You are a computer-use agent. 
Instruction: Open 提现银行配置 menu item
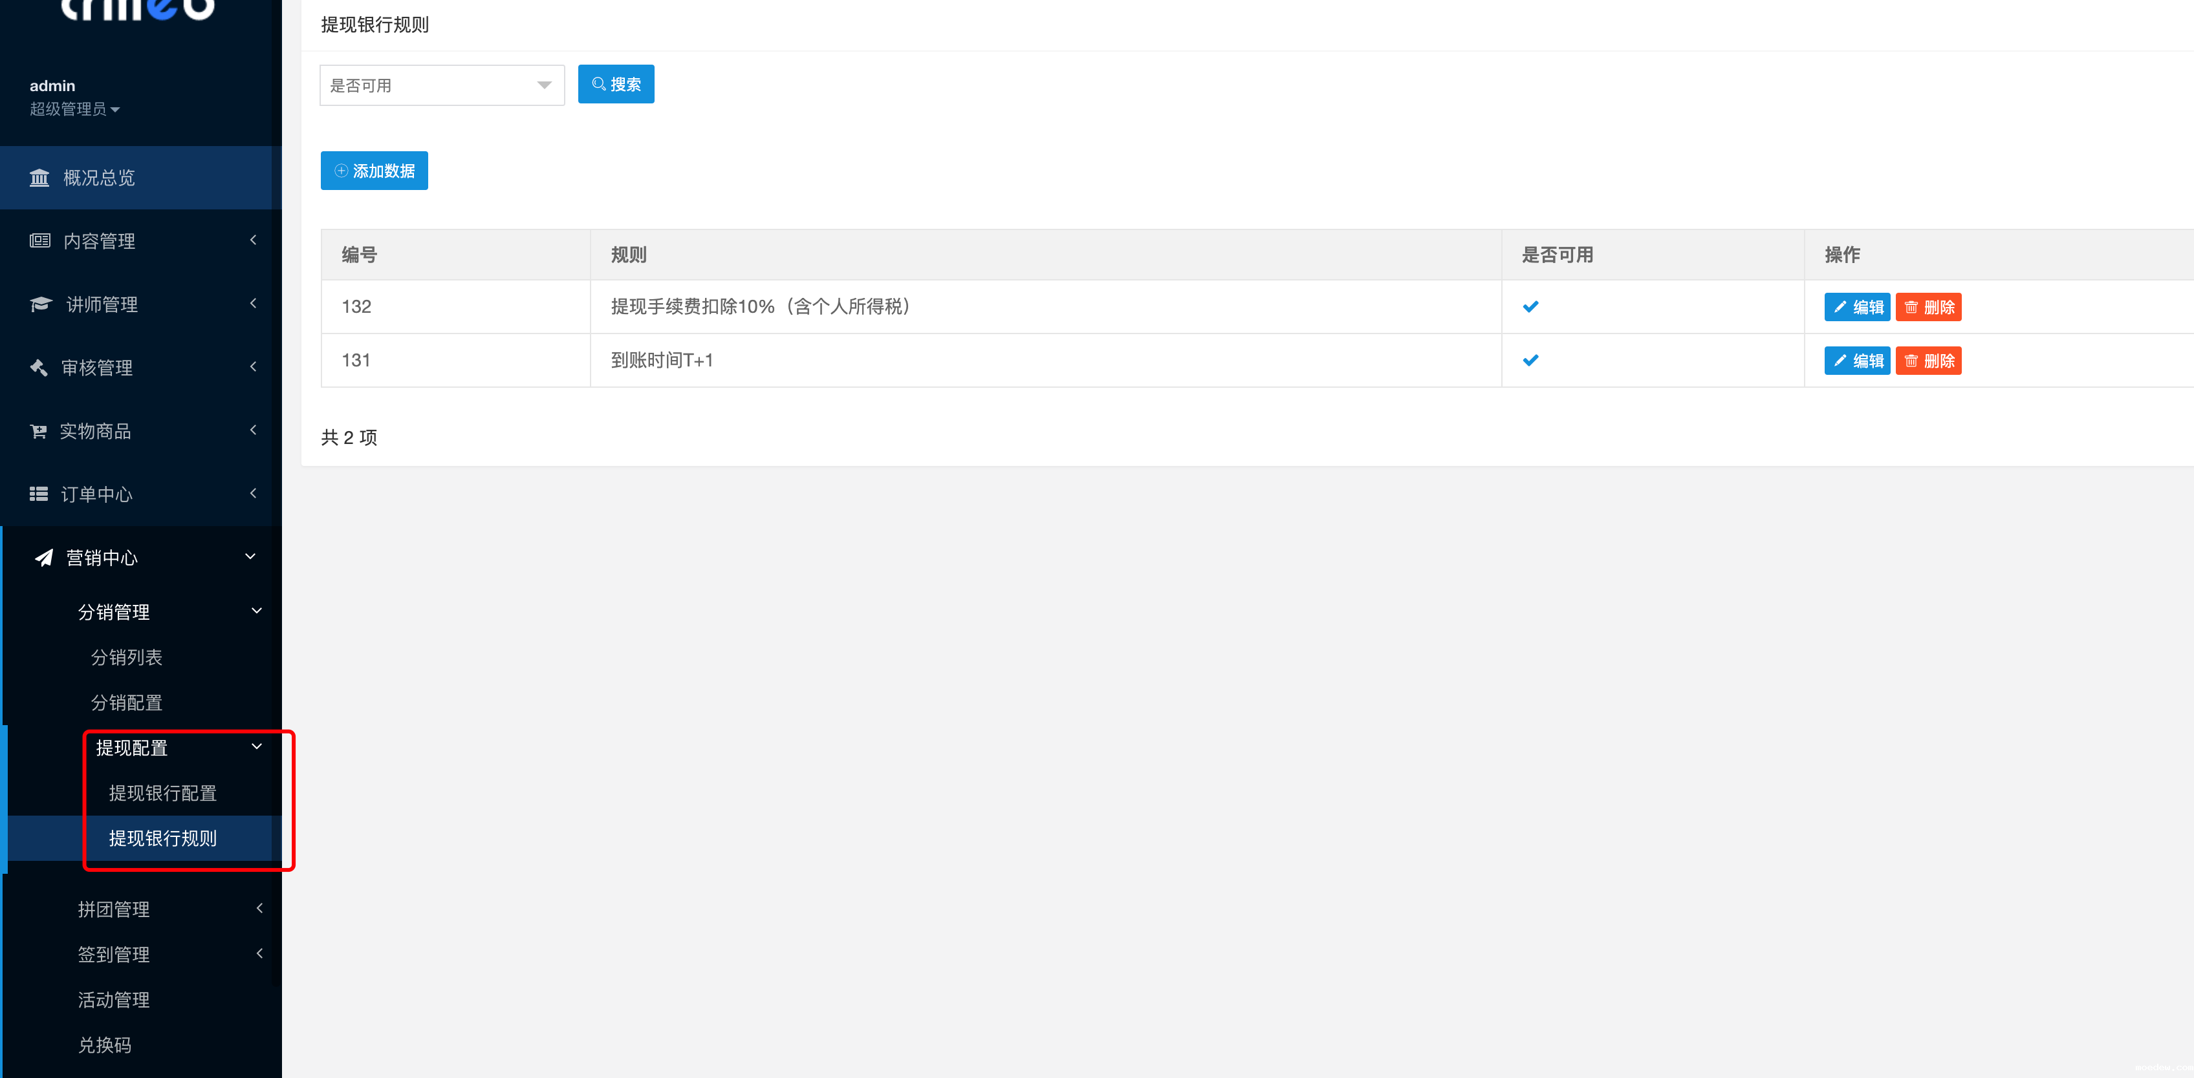tap(163, 793)
